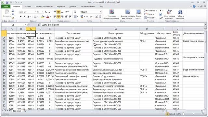
Task: Enable wrap text in cells
Action: coord(75,12)
